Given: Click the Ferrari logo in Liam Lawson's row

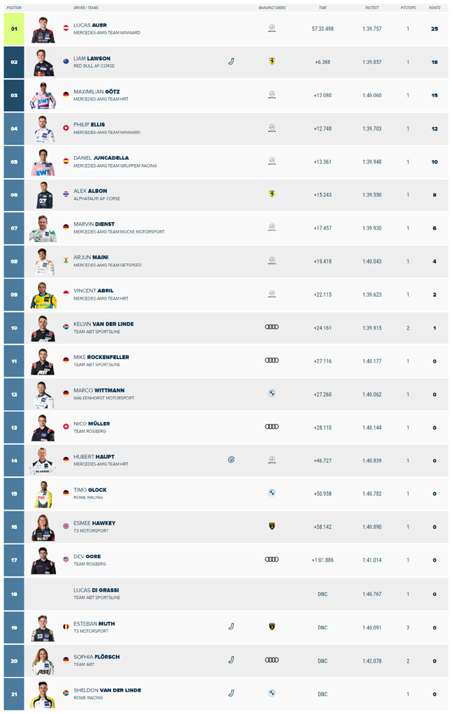Looking at the screenshot, I should 272,61.
